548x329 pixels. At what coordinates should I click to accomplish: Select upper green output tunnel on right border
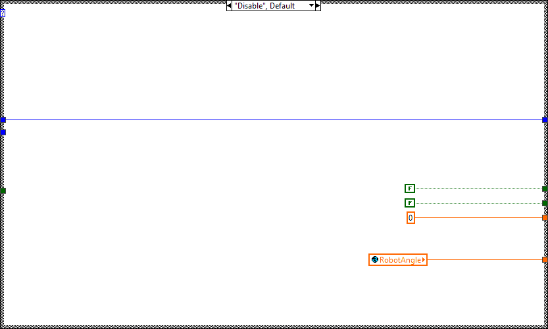[545, 188]
